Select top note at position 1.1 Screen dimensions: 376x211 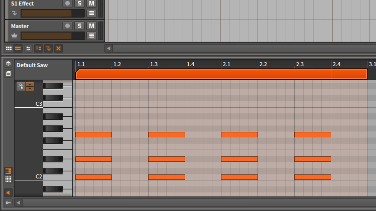pos(93,135)
